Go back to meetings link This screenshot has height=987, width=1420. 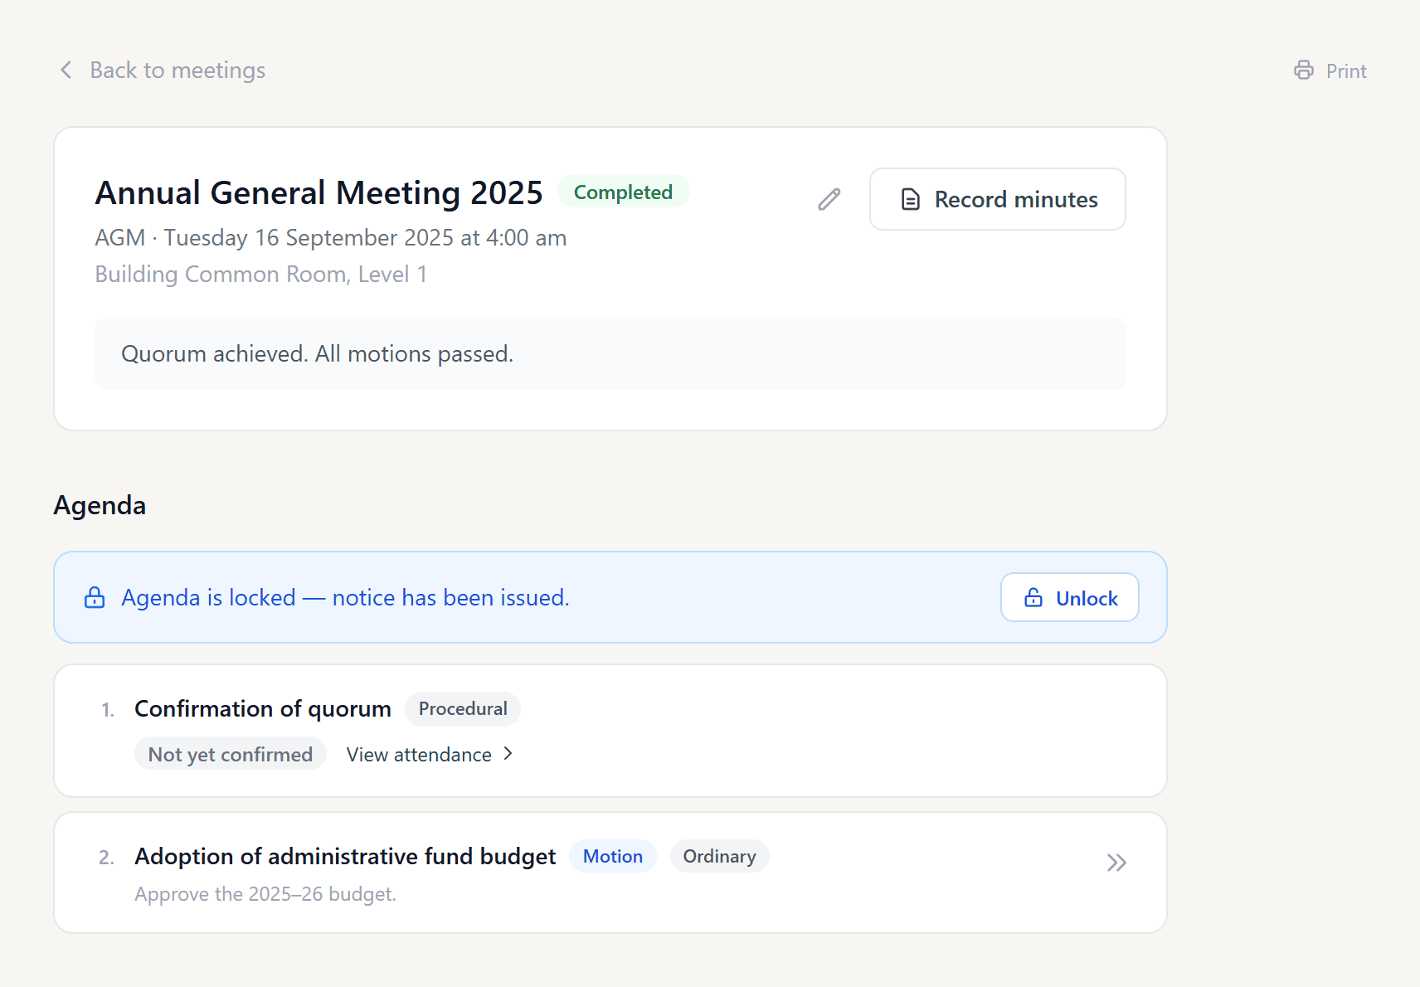coord(163,70)
